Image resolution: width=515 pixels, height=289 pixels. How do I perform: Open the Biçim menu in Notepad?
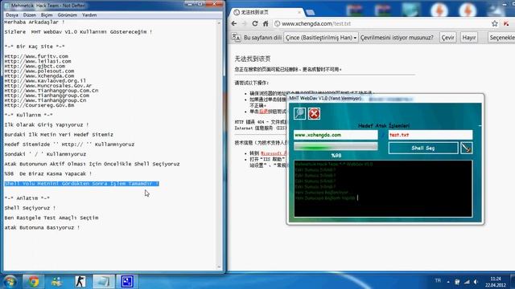(x=47, y=15)
